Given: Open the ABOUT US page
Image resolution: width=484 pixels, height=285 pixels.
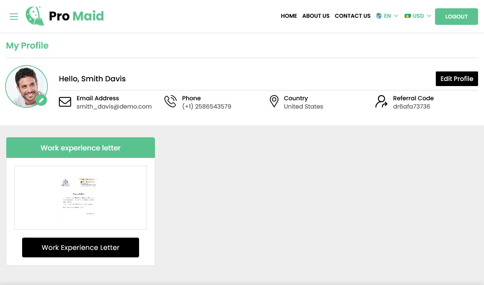Looking at the screenshot, I should 316,16.
